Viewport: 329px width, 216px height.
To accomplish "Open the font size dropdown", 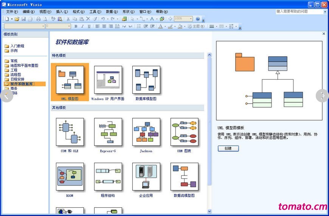I will (x=69, y=26).
